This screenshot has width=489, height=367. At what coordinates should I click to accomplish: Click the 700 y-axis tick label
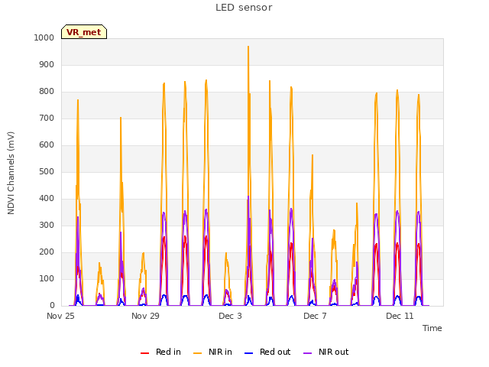(47, 119)
